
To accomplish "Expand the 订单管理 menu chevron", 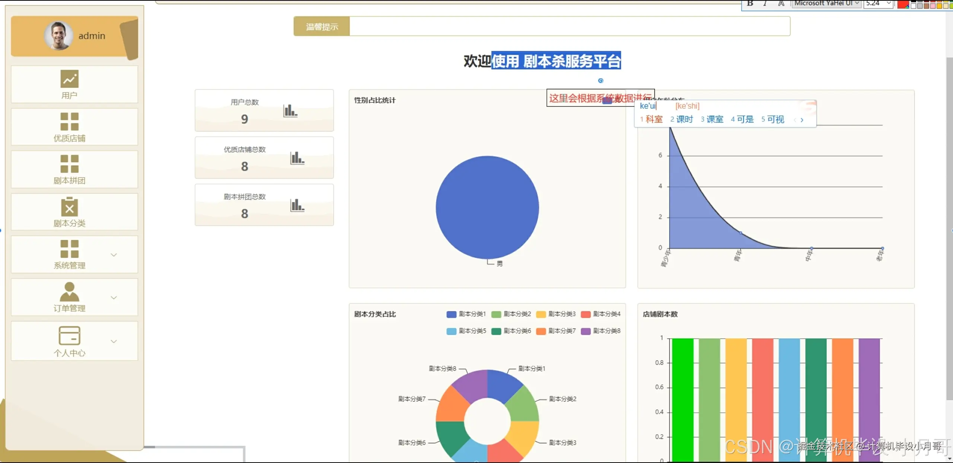I will [114, 298].
